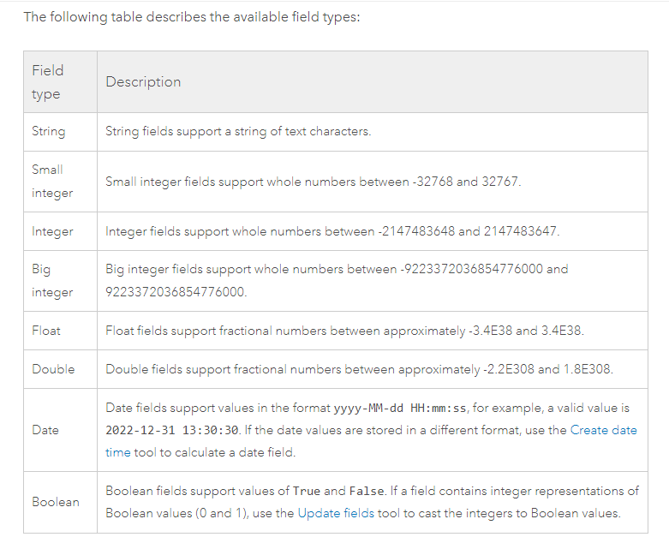Click the intro sentence above the table
This screenshot has width=669, height=555.
coord(191,17)
